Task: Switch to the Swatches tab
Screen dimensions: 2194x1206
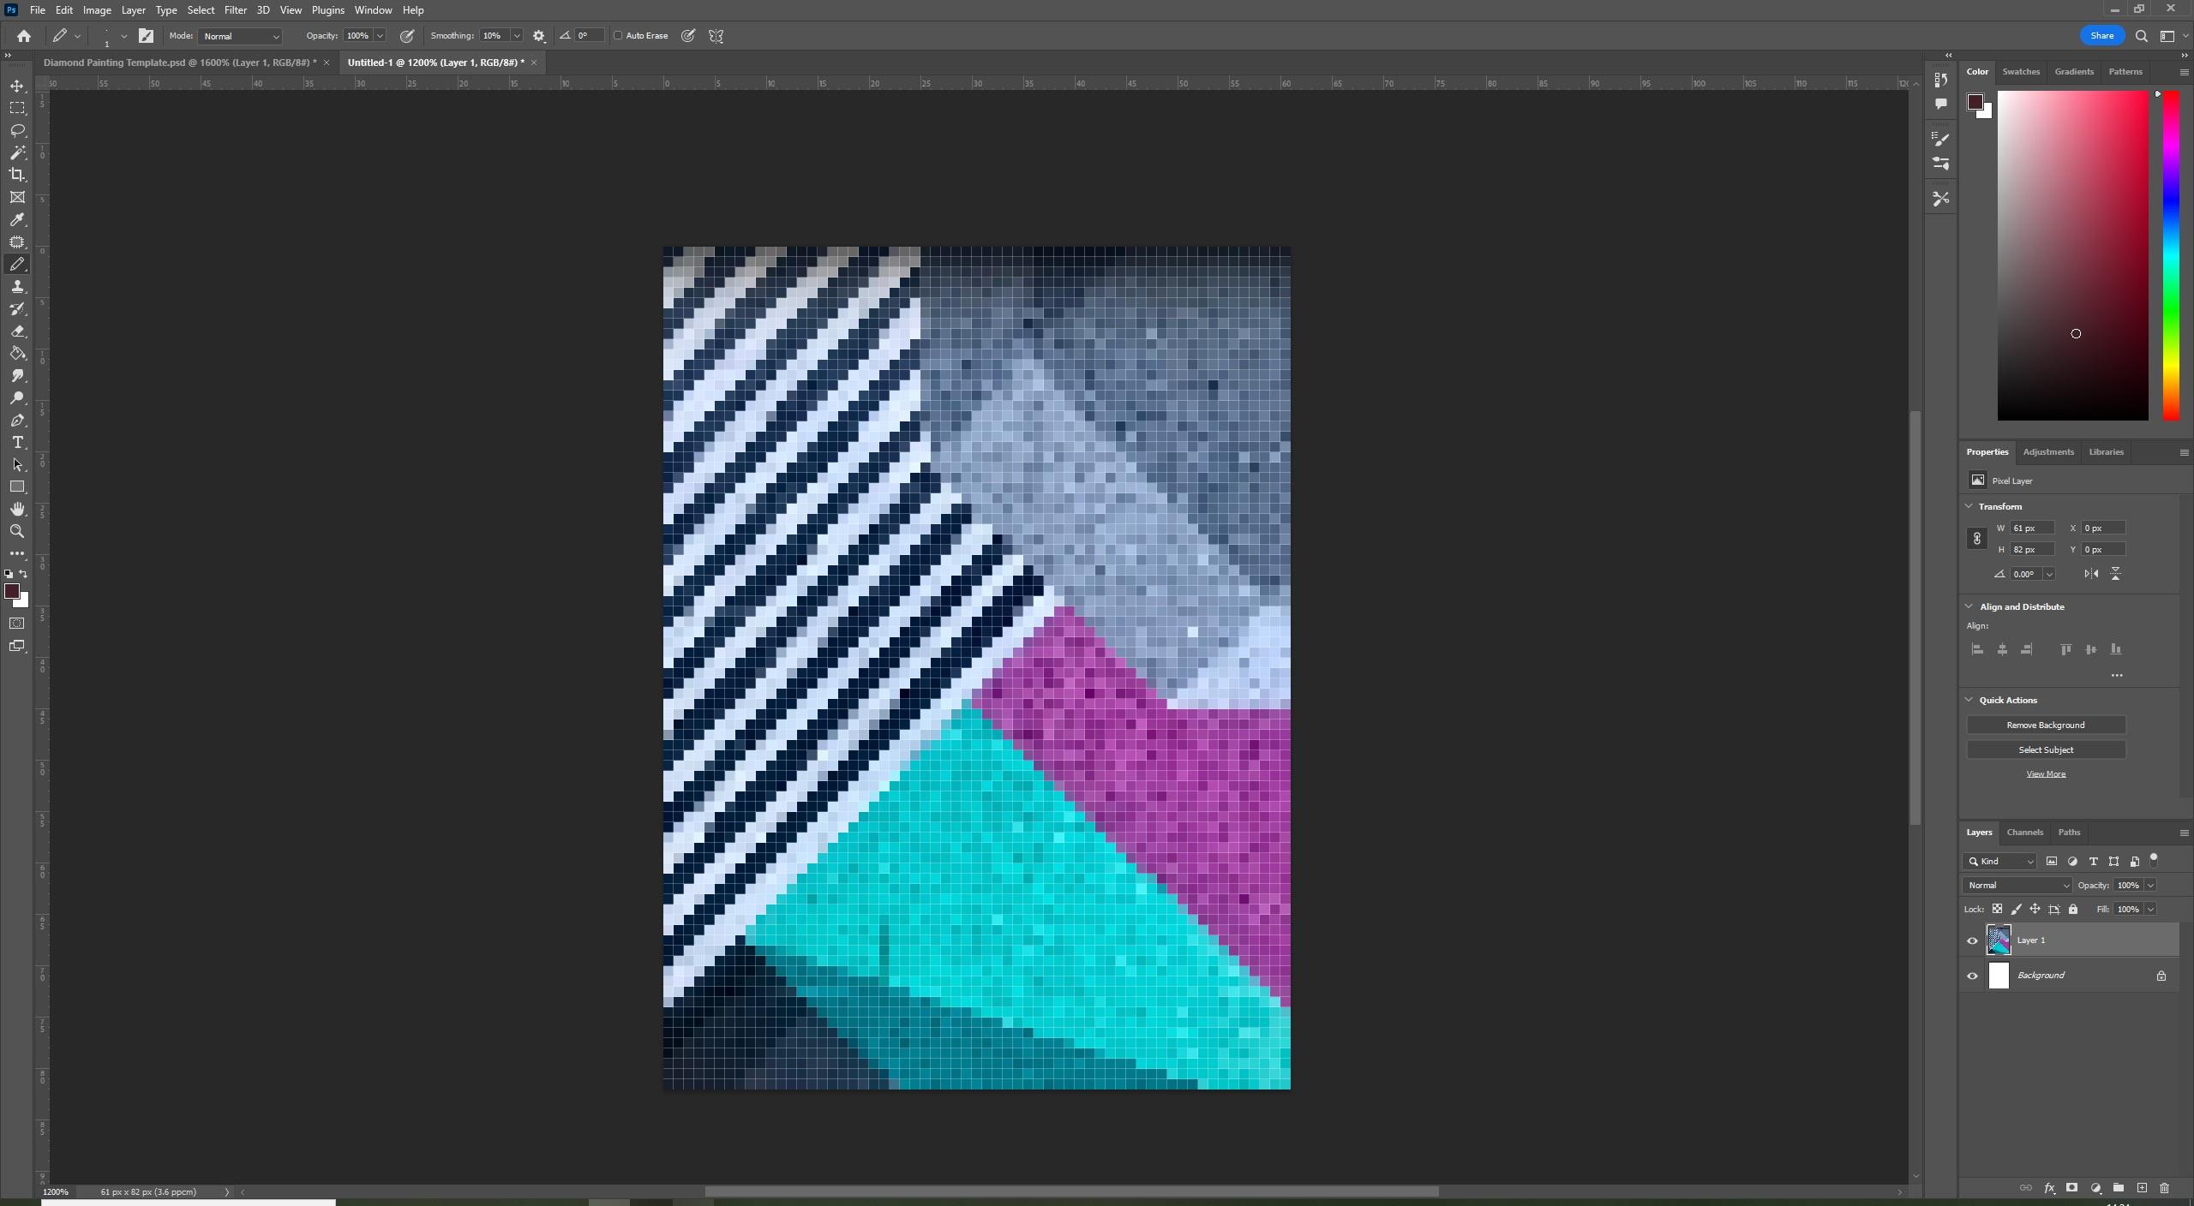Action: (x=2021, y=72)
